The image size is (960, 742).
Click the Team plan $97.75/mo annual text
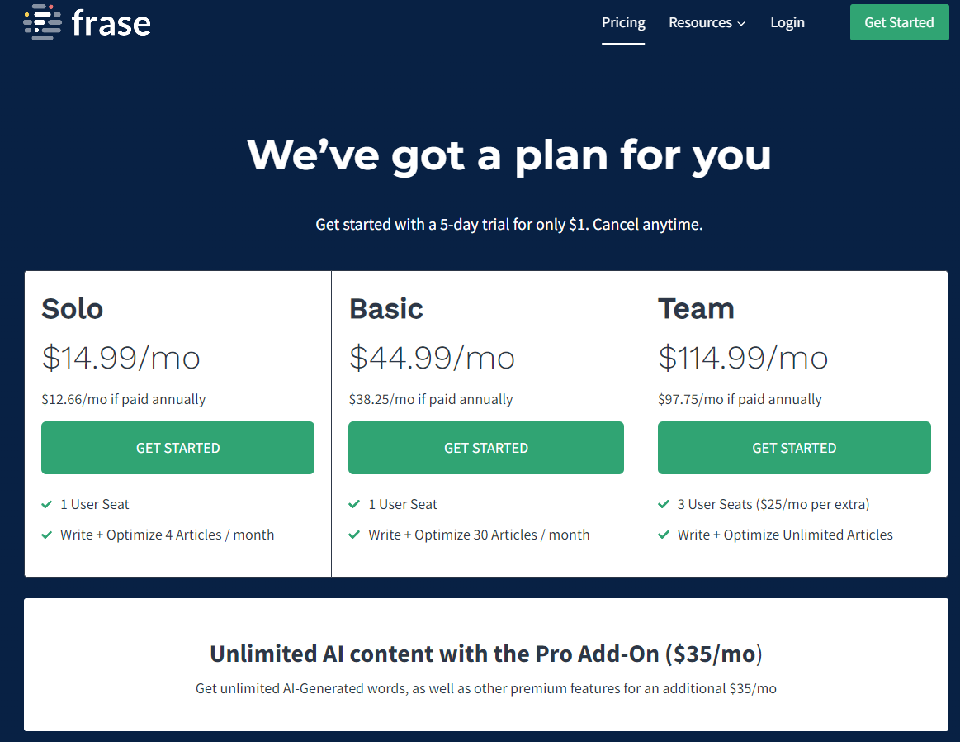coord(740,399)
